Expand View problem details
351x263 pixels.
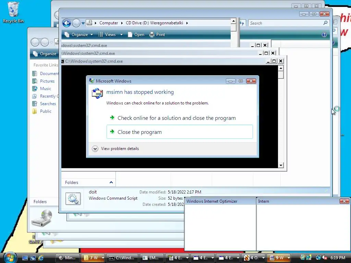click(115, 149)
